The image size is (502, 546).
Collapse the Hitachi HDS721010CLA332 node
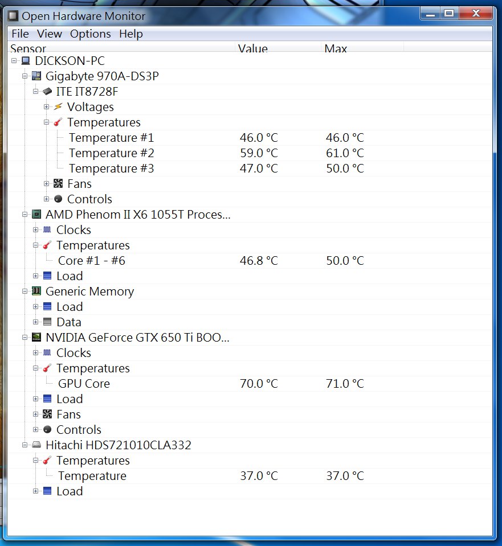point(25,445)
